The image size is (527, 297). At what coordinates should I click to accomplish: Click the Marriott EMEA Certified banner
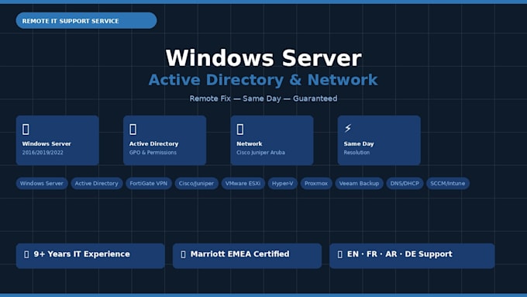point(247,256)
